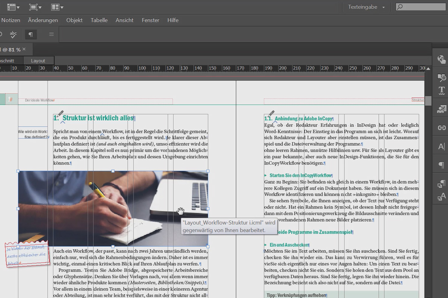The image size is (448, 298).
Task: Click the right-page header 'Struktur' frame
Action: click(x=418, y=100)
